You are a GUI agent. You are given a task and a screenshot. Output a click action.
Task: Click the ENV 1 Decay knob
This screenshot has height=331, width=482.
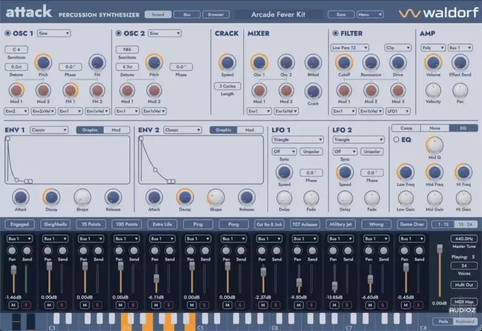[x=51, y=197]
